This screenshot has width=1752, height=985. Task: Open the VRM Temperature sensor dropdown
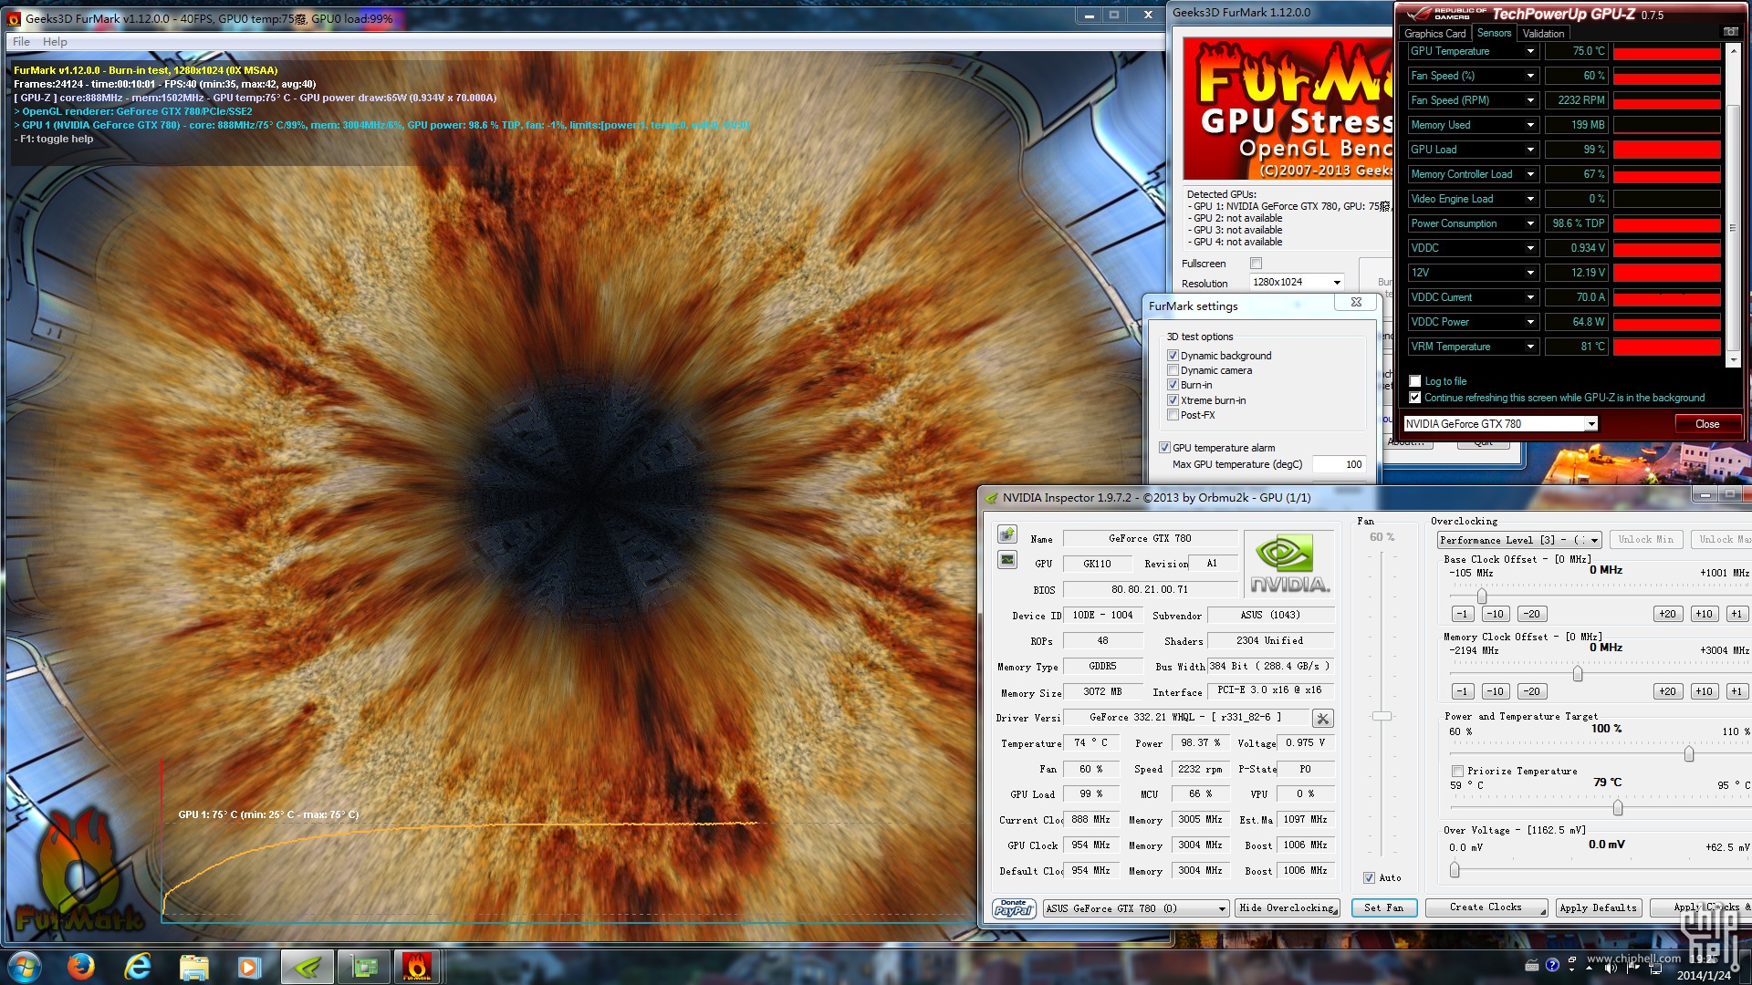[x=1530, y=347]
